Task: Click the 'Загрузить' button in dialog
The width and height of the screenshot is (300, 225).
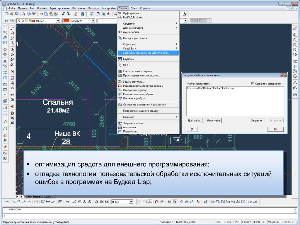Action: click(x=257, y=120)
